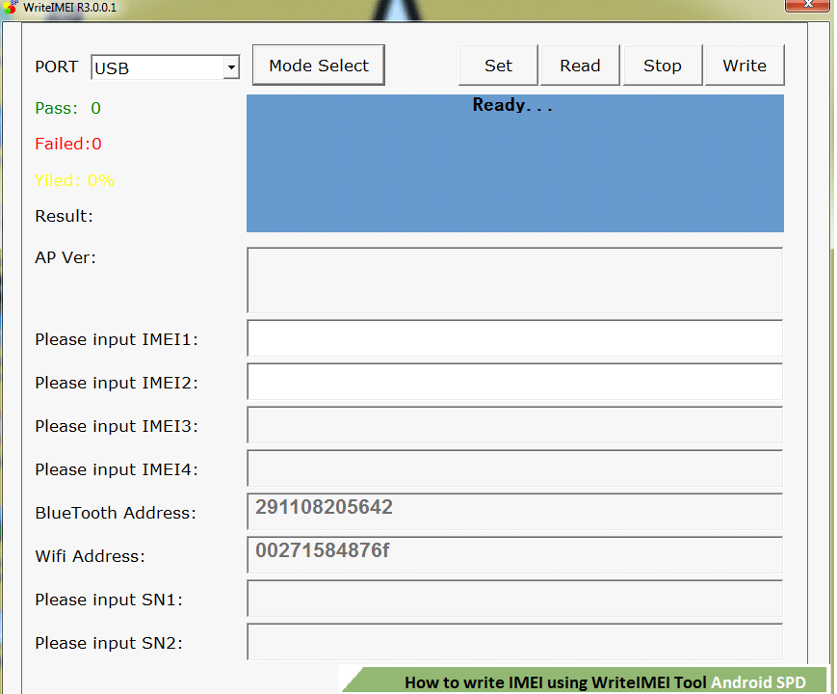Image resolution: width=837 pixels, height=694 pixels.
Task: Click the 'PORT' label
Action: point(57,67)
